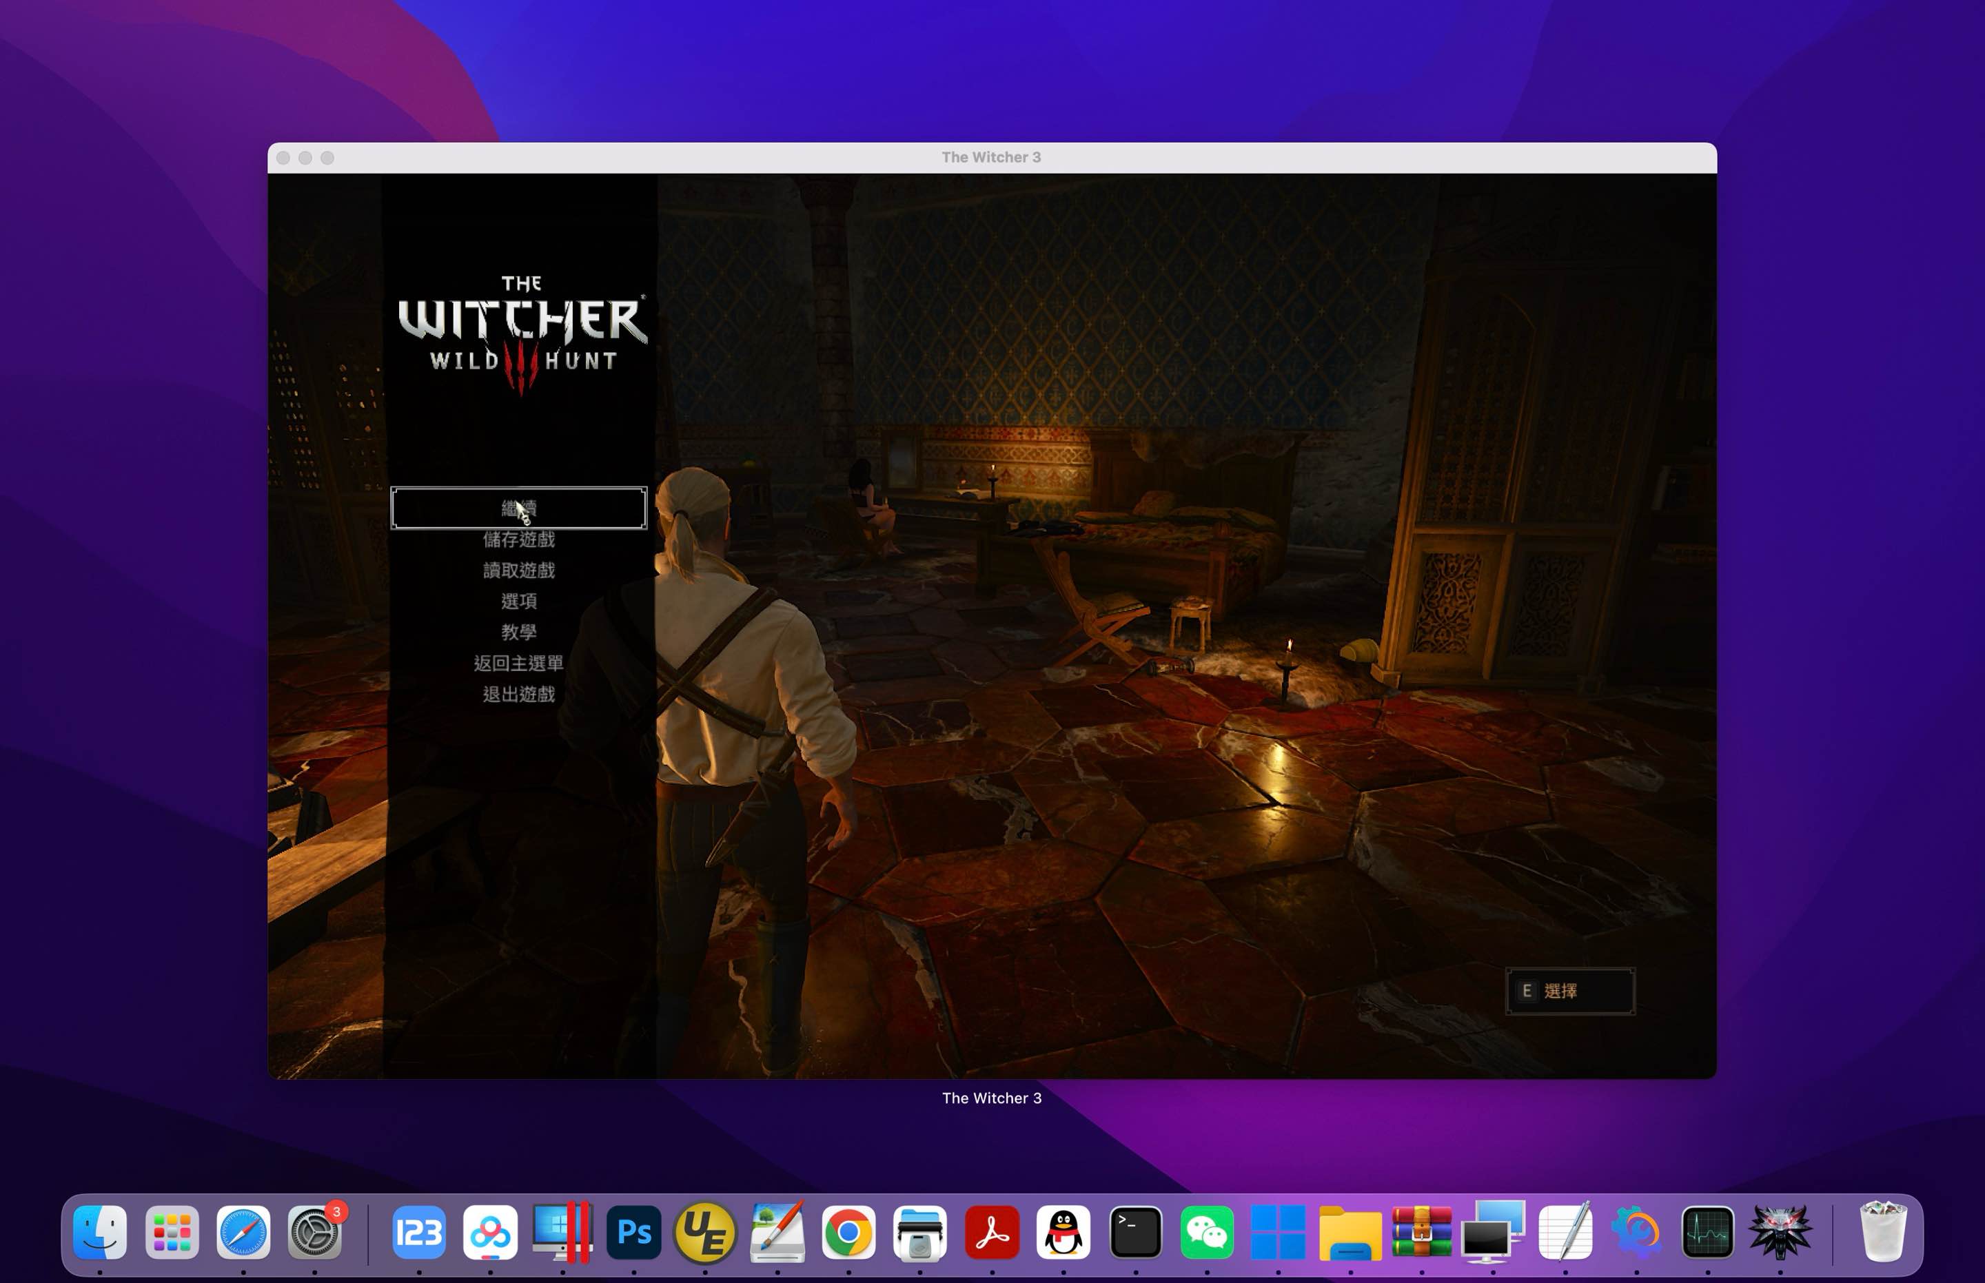
Task: Choose 儲存遊戲 in the pause menu
Action: [x=518, y=540]
